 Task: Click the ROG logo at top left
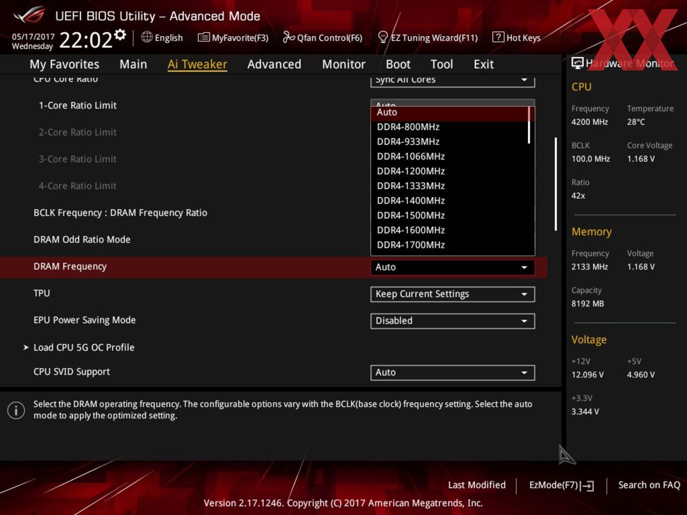coord(29,15)
